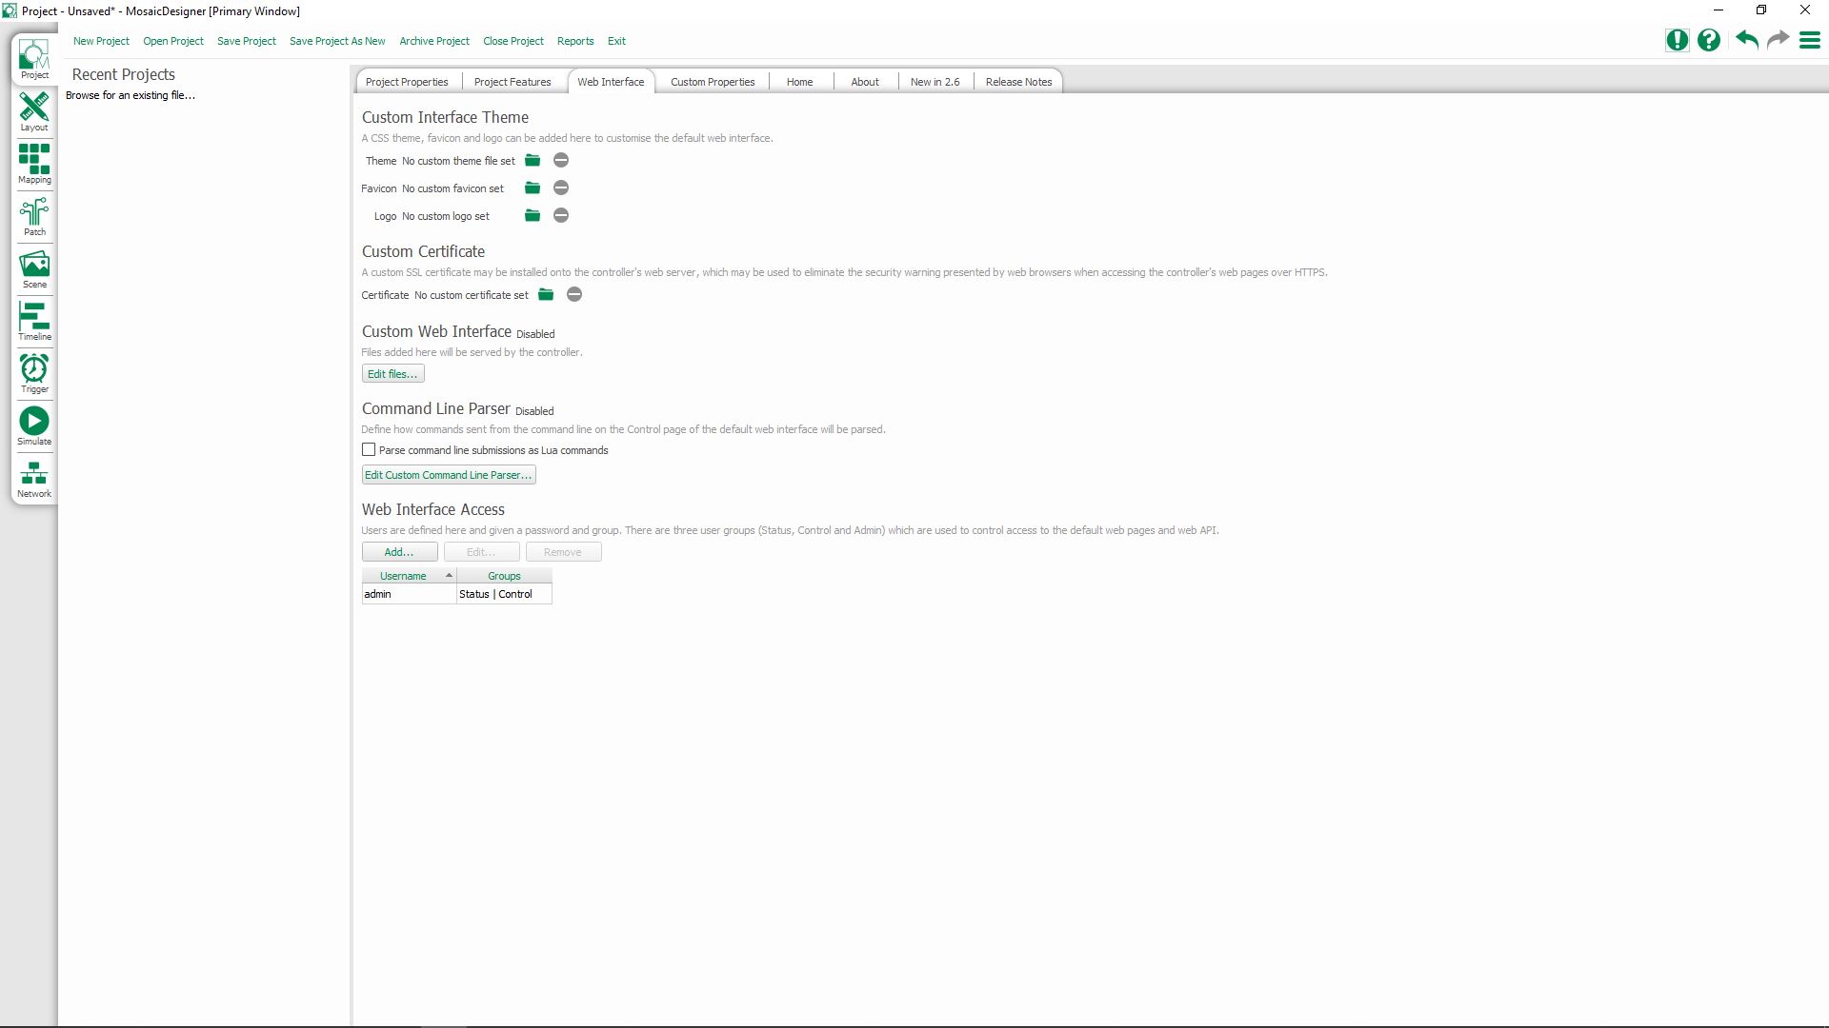Screen dimensions: 1829x1028
Task: Open the Reports menu
Action: [x=575, y=41]
